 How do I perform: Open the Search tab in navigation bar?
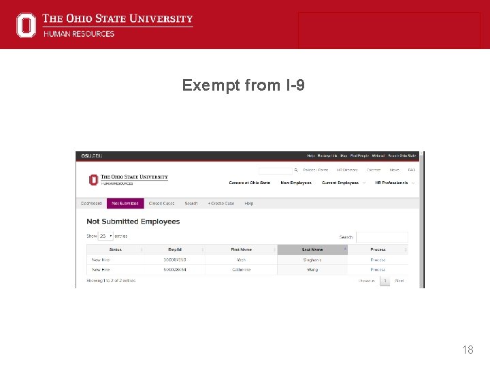(x=191, y=203)
